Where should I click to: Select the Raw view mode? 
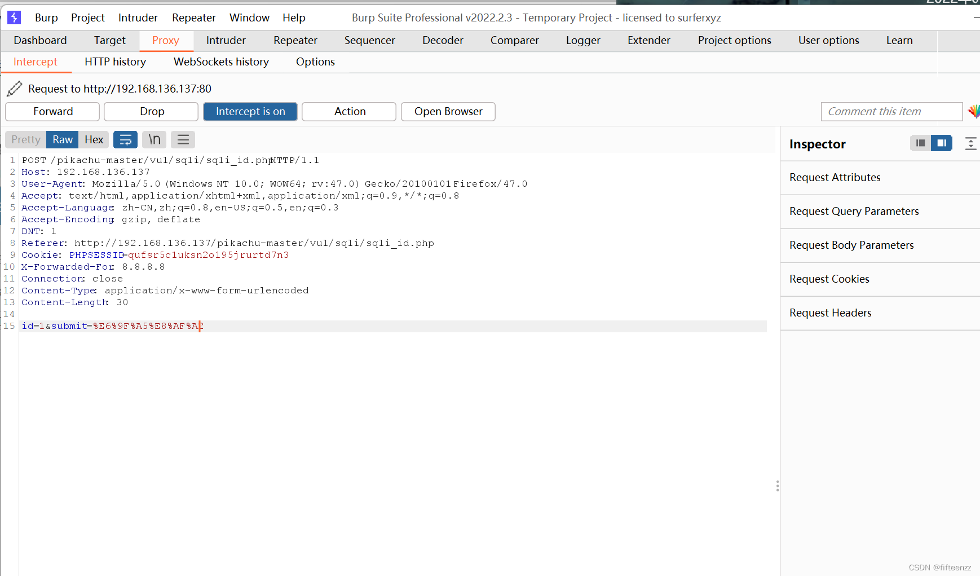(63, 139)
